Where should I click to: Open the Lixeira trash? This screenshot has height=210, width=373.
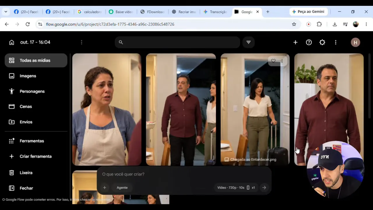pyautogui.click(x=36, y=173)
